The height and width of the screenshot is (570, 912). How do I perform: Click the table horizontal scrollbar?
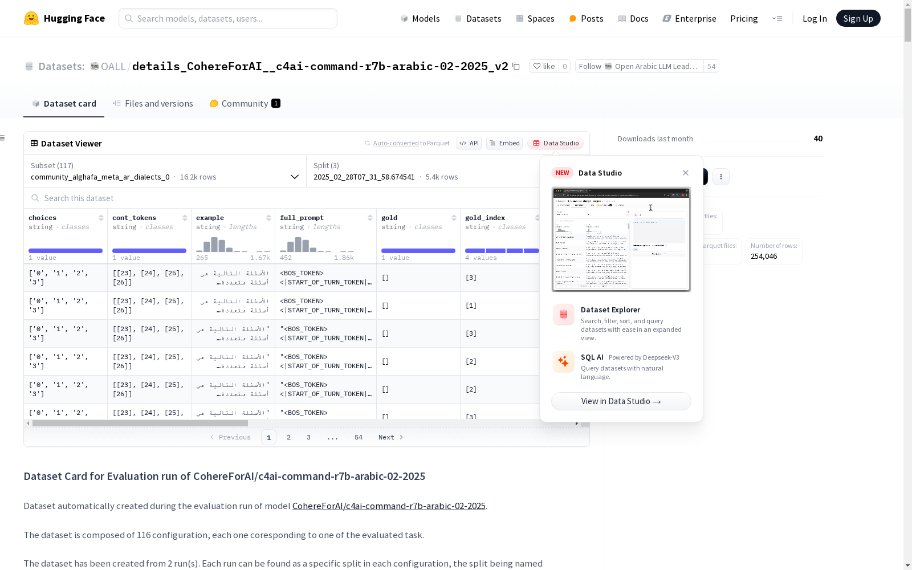(140, 424)
